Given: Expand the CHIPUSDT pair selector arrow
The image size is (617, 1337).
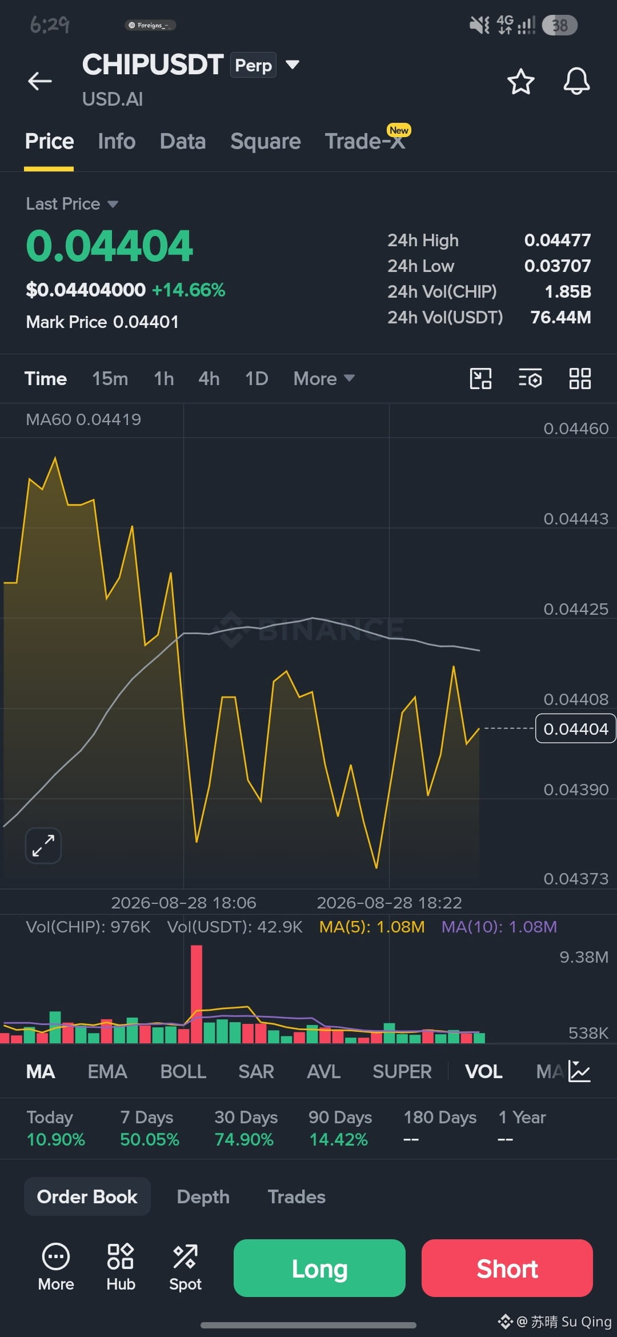Looking at the screenshot, I should pos(293,65).
